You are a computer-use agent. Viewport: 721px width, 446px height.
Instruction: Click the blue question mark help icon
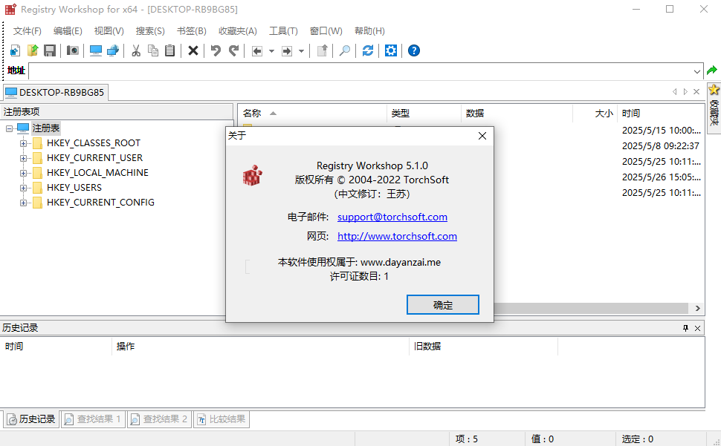tap(414, 50)
